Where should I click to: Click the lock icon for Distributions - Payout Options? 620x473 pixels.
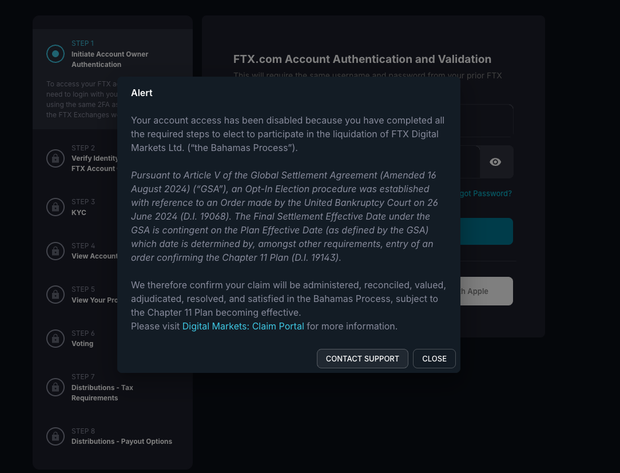[55, 436]
